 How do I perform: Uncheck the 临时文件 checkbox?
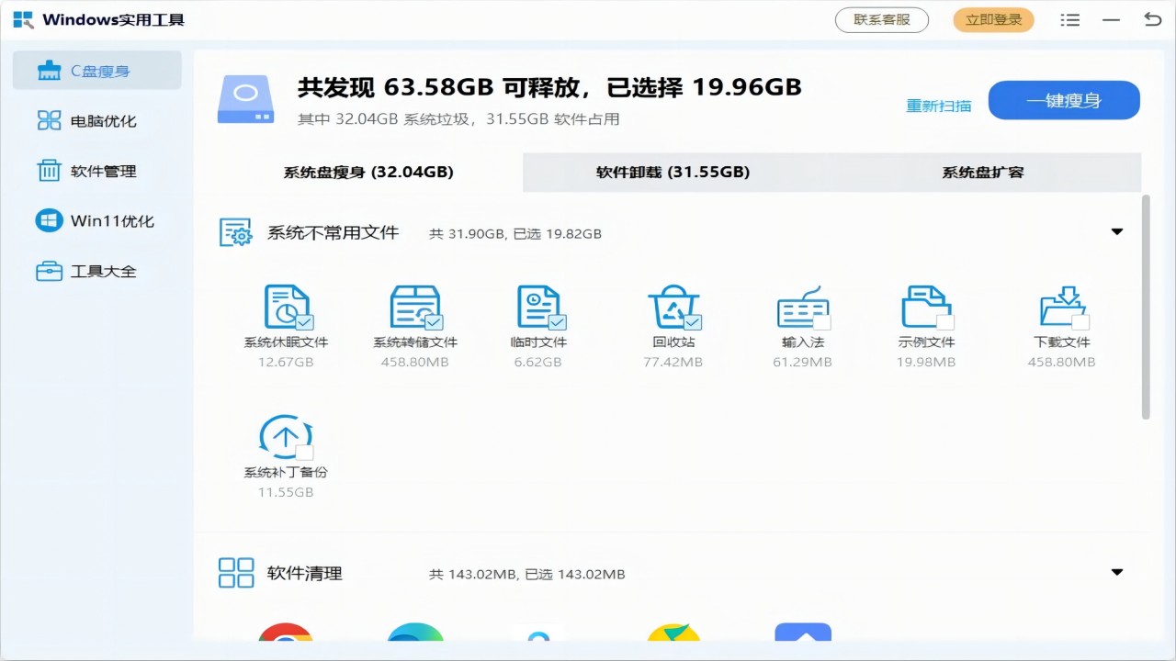click(558, 322)
